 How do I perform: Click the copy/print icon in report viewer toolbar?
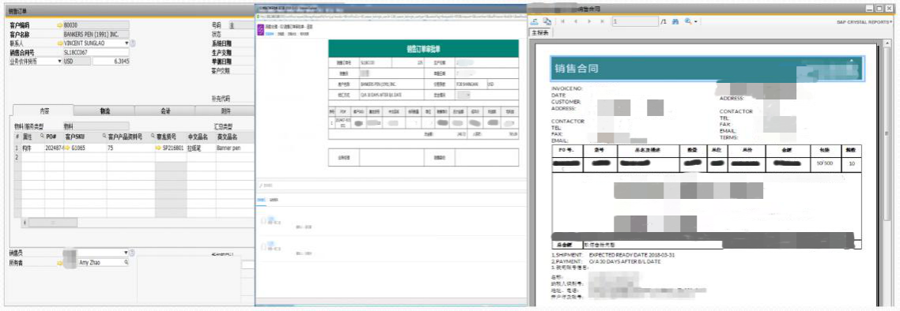coord(547,21)
